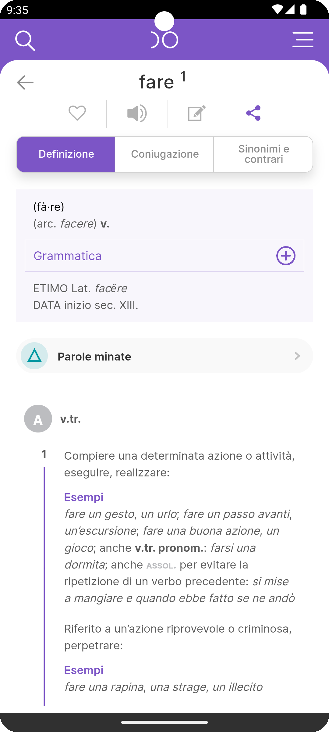Tap the app logo in header
The height and width of the screenshot is (732, 329).
click(x=164, y=40)
